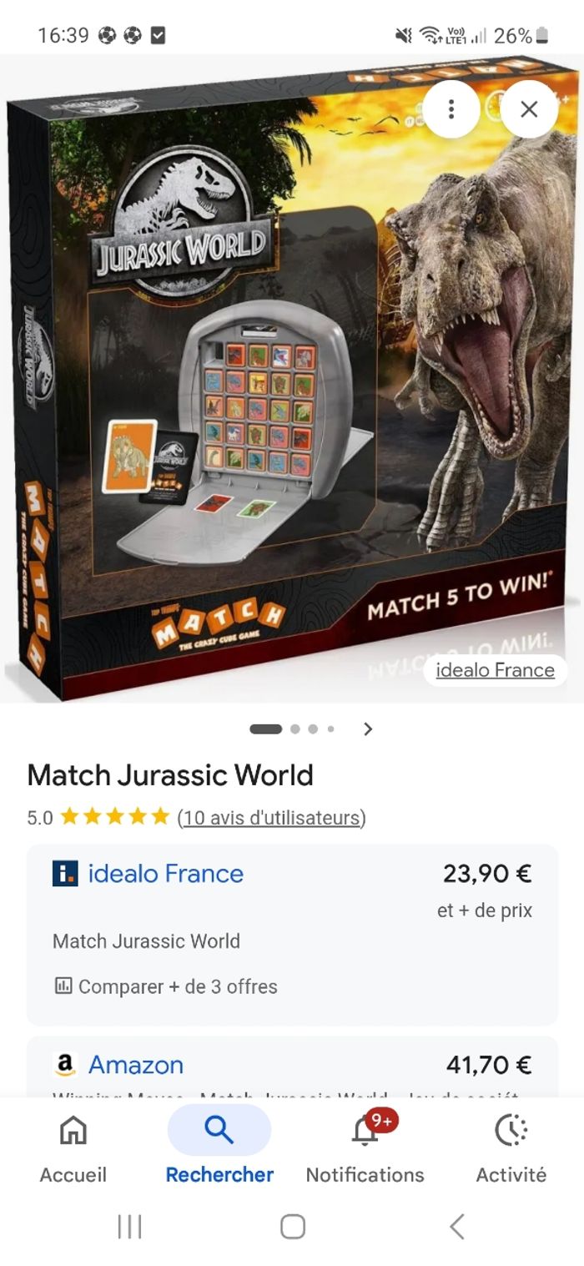Tap the Accueil home icon
This screenshot has height=1266, width=584.
tap(73, 1130)
